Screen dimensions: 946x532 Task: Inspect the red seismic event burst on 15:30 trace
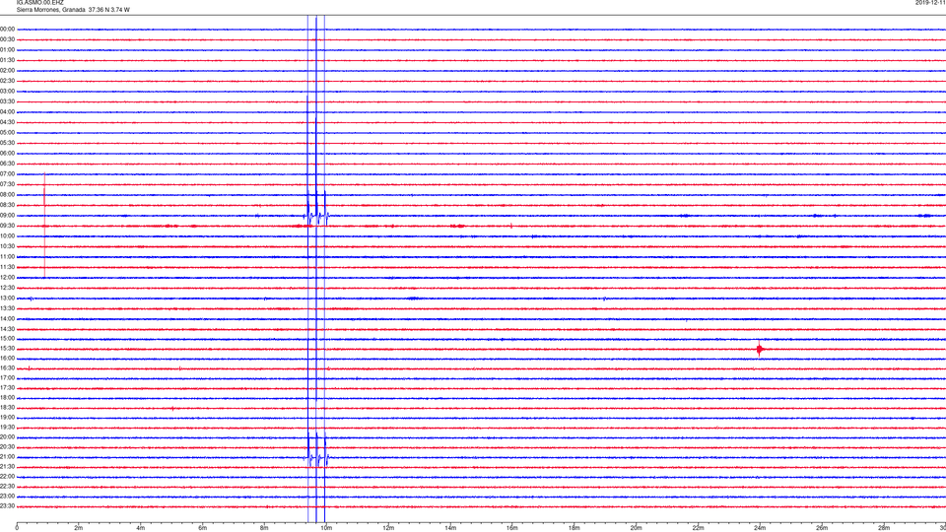coord(760,349)
